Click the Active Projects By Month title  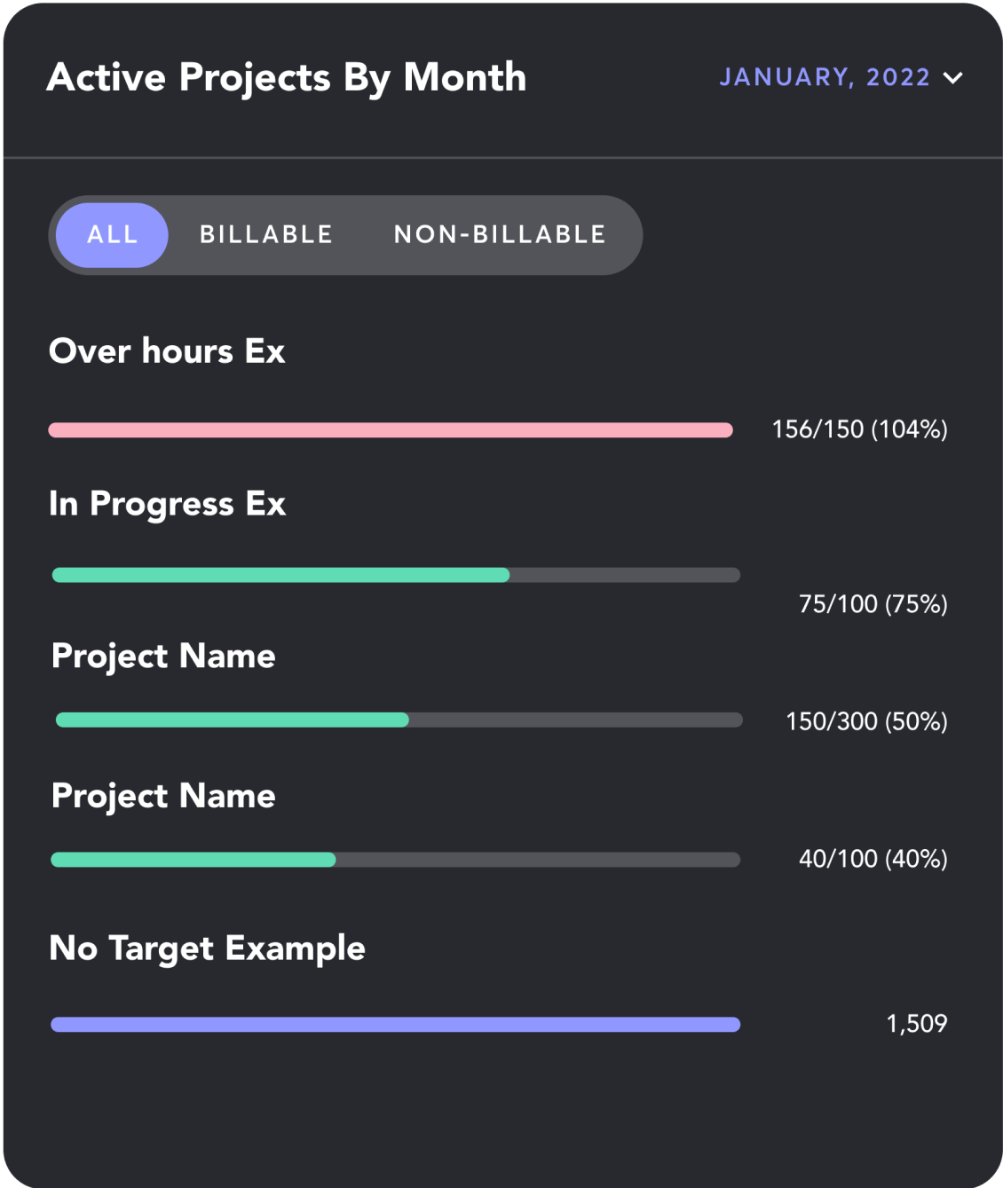(286, 78)
